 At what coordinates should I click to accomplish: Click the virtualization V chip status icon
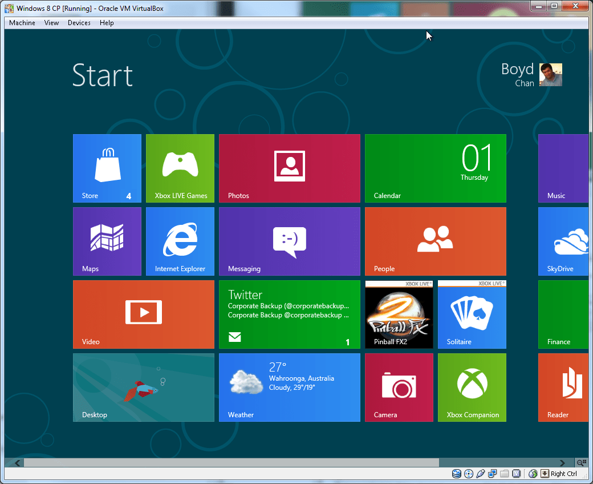click(x=516, y=474)
